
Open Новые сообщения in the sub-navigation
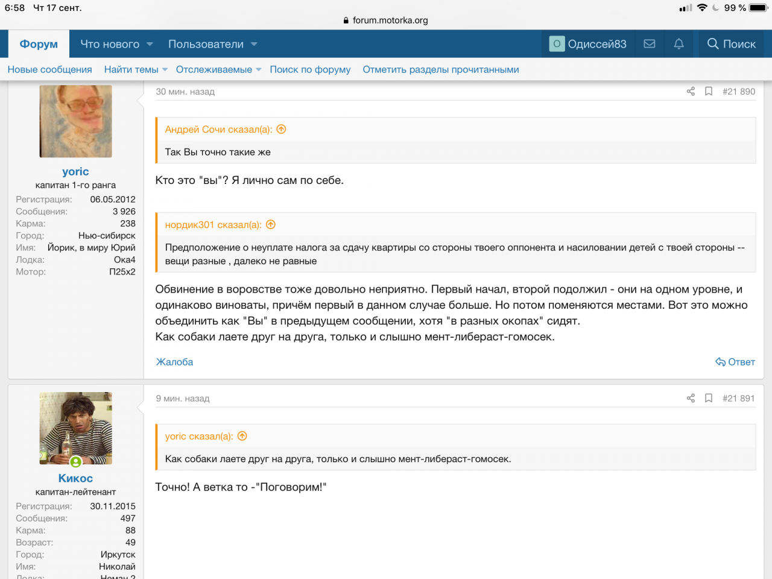pos(49,70)
